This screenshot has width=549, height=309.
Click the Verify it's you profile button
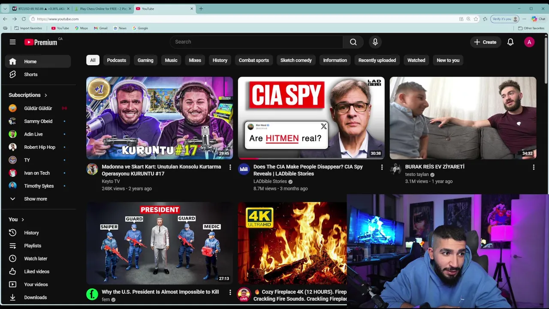(505, 19)
